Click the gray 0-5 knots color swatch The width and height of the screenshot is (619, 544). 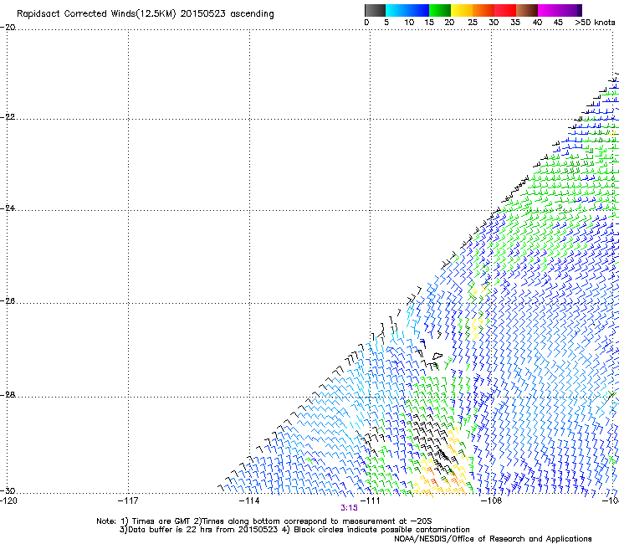pyautogui.click(x=375, y=10)
